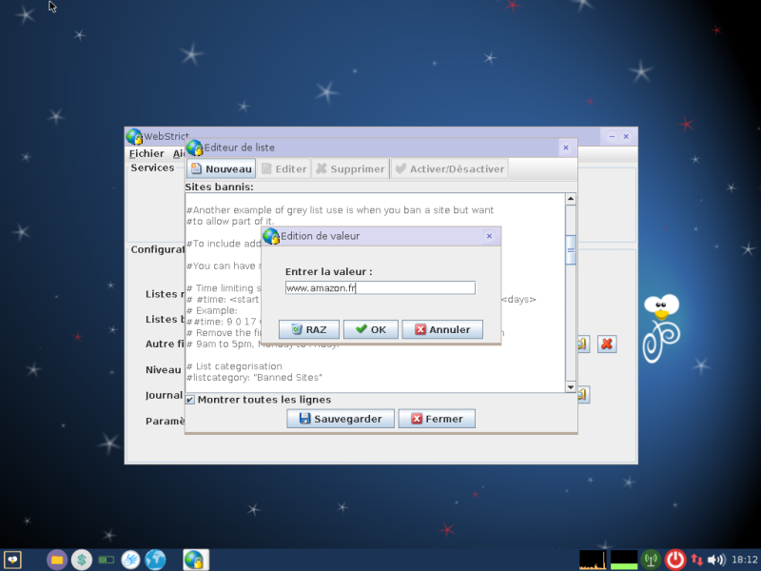Click the WebStrict taskbar window button
The image size is (761, 571).
point(196,560)
